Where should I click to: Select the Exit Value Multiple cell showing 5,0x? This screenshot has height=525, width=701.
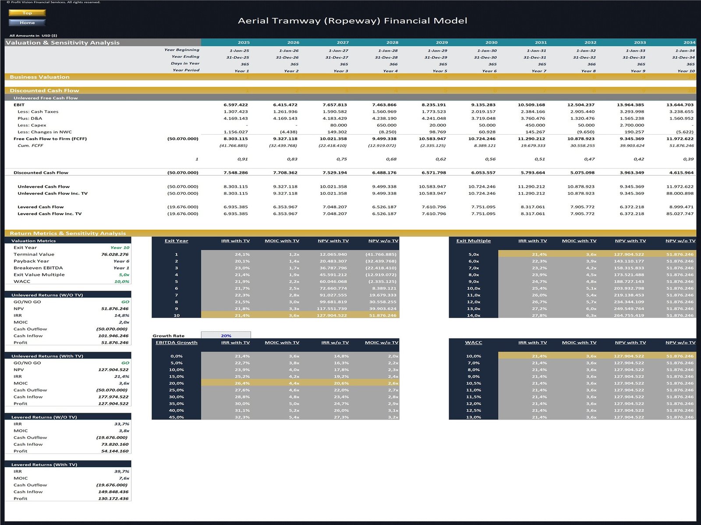pyautogui.click(x=125, y=274)
